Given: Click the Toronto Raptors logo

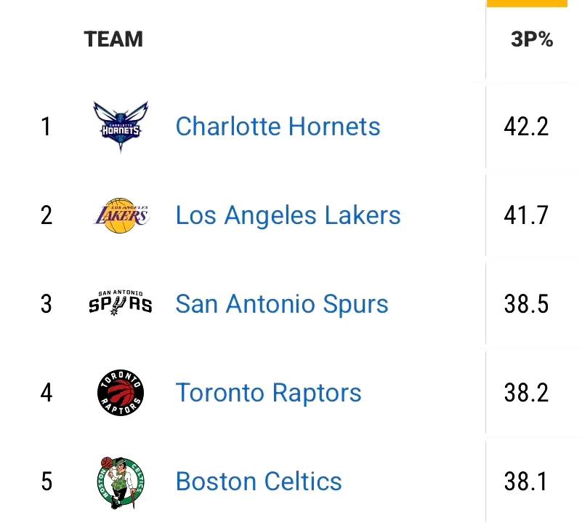Looking at the screenshot, I should [x=121, y=393].
